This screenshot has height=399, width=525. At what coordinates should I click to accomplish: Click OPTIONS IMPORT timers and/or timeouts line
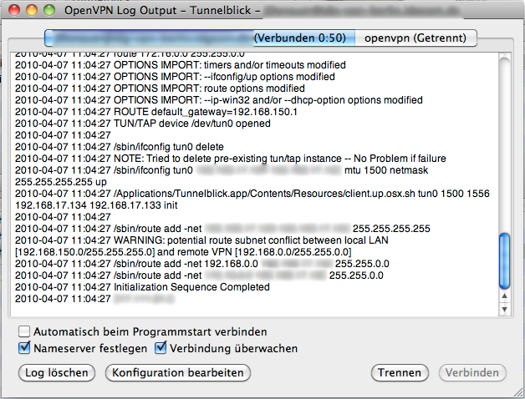point(181,65)
